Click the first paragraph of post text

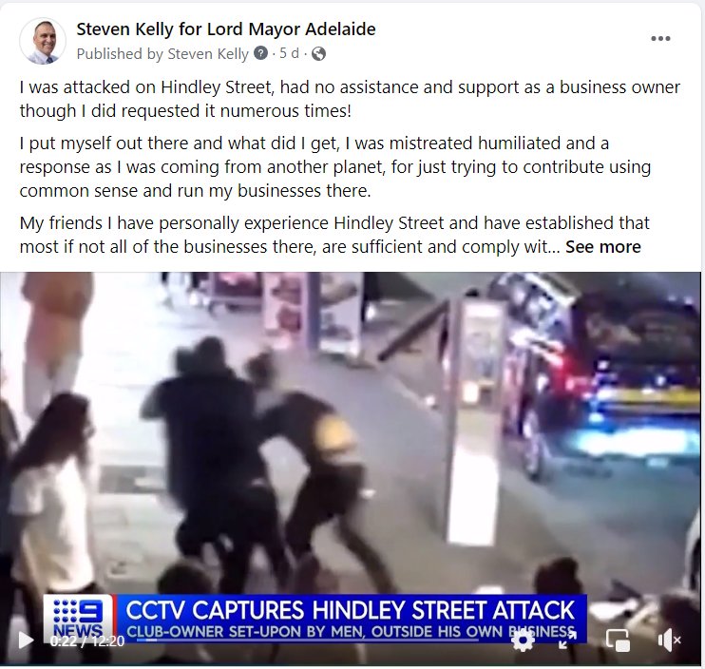(x=350, y=99)
